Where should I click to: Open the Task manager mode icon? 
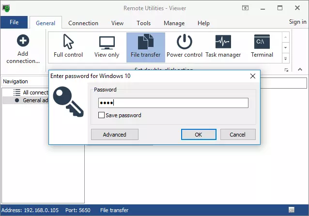pyautogui.click(x=224, y=42)
